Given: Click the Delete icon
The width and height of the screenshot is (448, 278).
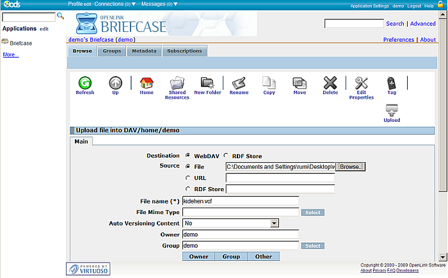Looking at the screenshot, I should (x=330, y=83).
